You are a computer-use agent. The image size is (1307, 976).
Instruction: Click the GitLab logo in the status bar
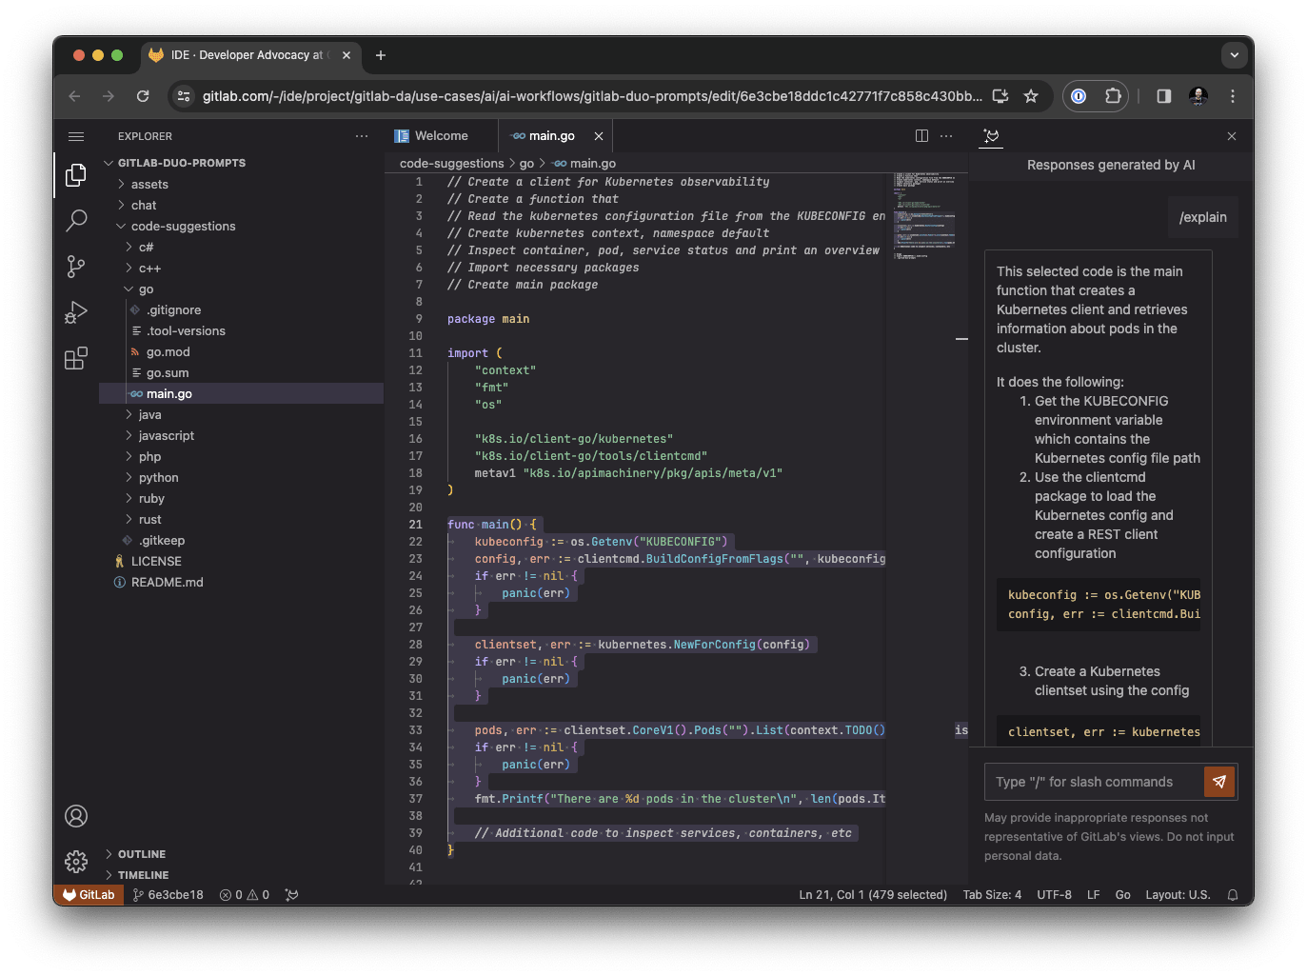[88, 894]
